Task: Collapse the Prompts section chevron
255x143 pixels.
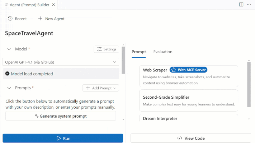Action: coord(9,88)
